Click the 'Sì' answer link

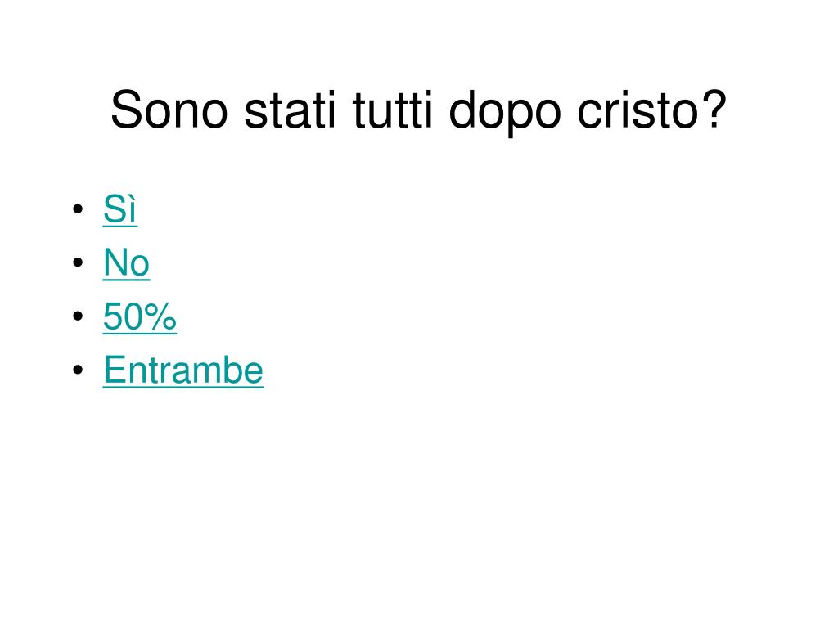[x=119, y=209]
